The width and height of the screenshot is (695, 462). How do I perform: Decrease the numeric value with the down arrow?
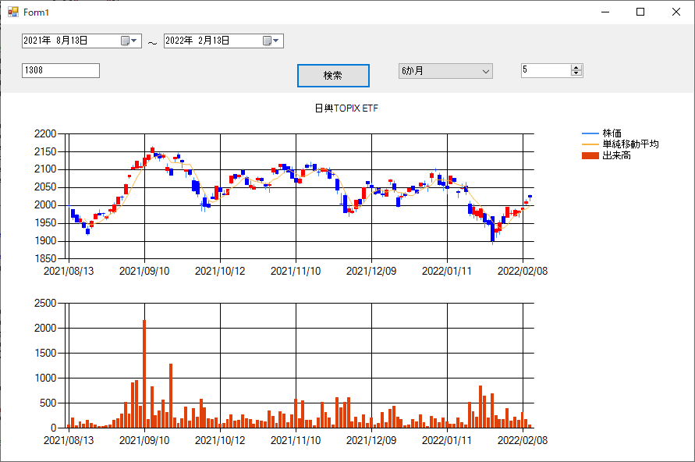pos(576,73)
